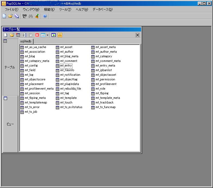Image resolution: width=213 pixels, height=188 pixels.
Task: Click the open folder icon in table list toolbar
Action: [x=12, y=35]
